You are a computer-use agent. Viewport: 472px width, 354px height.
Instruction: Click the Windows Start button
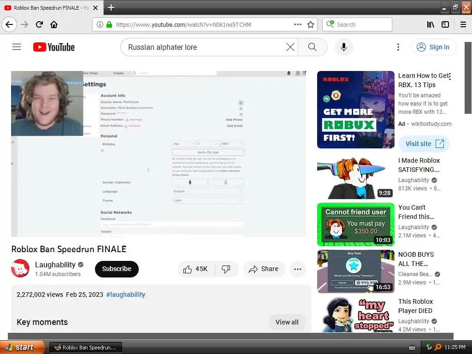[22, 348]
